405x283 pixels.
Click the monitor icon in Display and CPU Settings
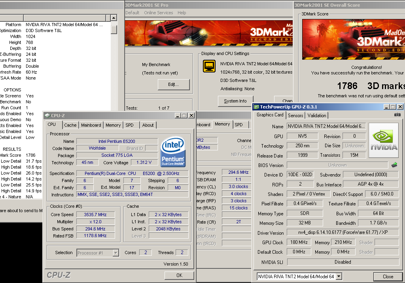[x=209, y=66]
